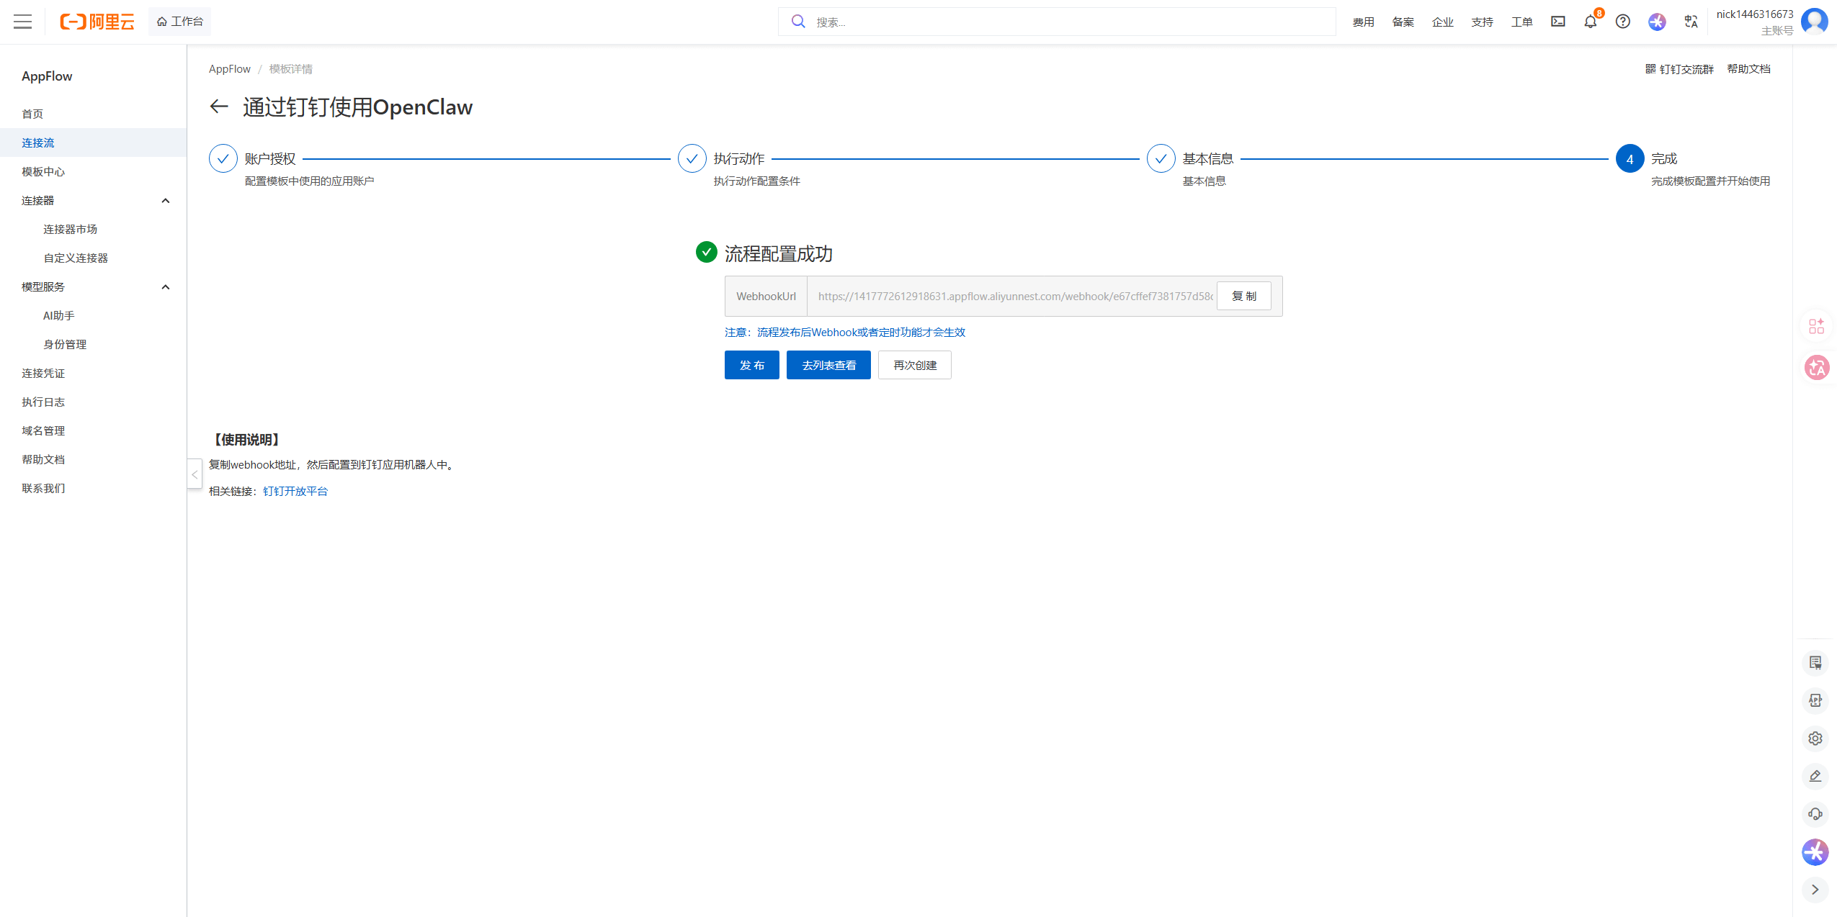Click the back arrow beside the title
The height and width of the screenshot is (917, 1837).
pos(219,107)
